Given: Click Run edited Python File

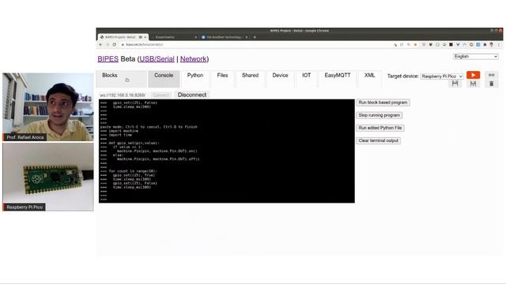Looking at the screenshot, I should 379,128.
